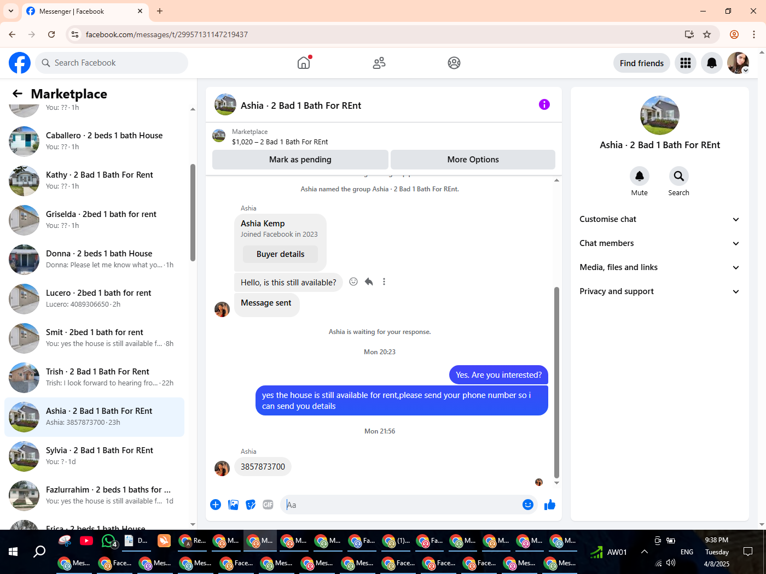Image resolution: width=766 pixels, height=574 pixels.
Task: Bookmark this page with star icon
Action: point(707,34)
